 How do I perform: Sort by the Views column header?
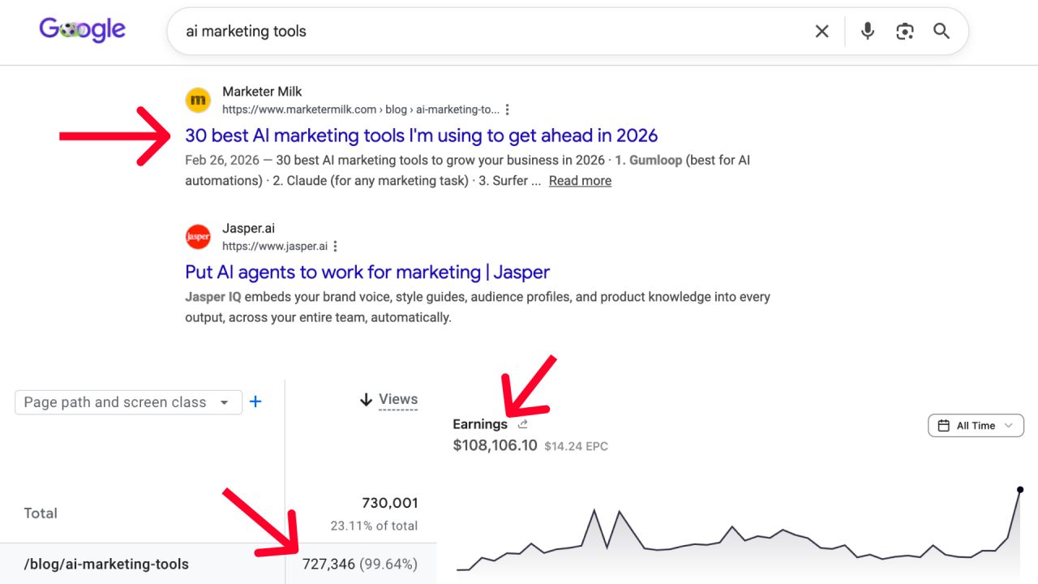click(x=388, y=399)
